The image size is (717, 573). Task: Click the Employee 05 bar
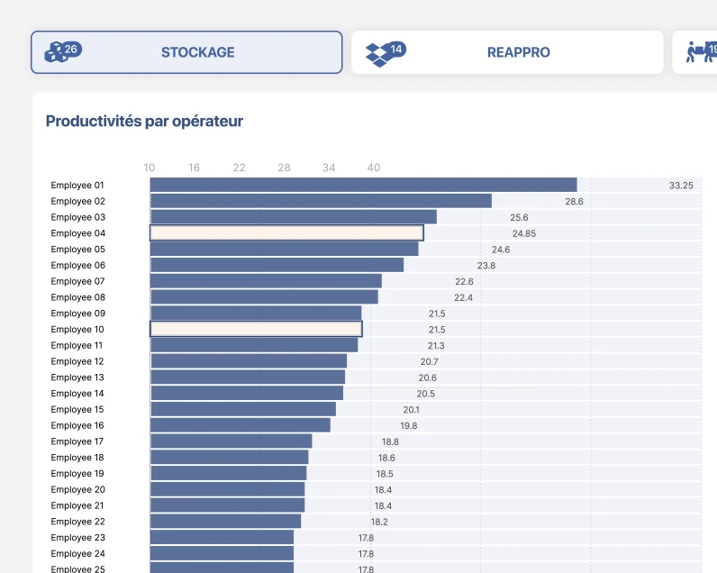click(x=285, y=250)
